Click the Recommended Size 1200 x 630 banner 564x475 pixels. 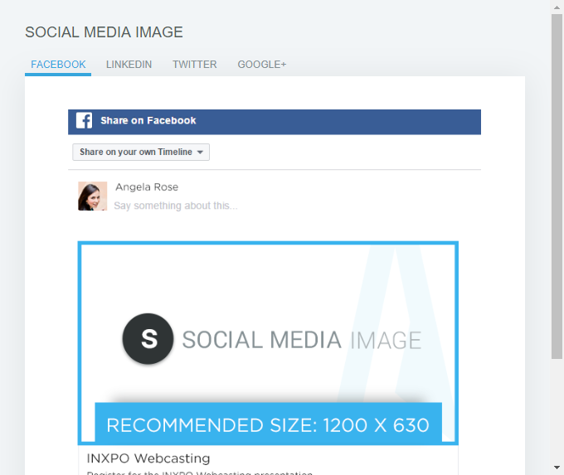(269, 425)
